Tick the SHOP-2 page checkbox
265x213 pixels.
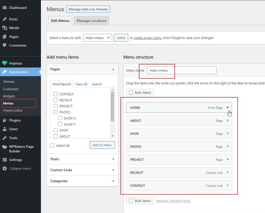pos(60,118)
